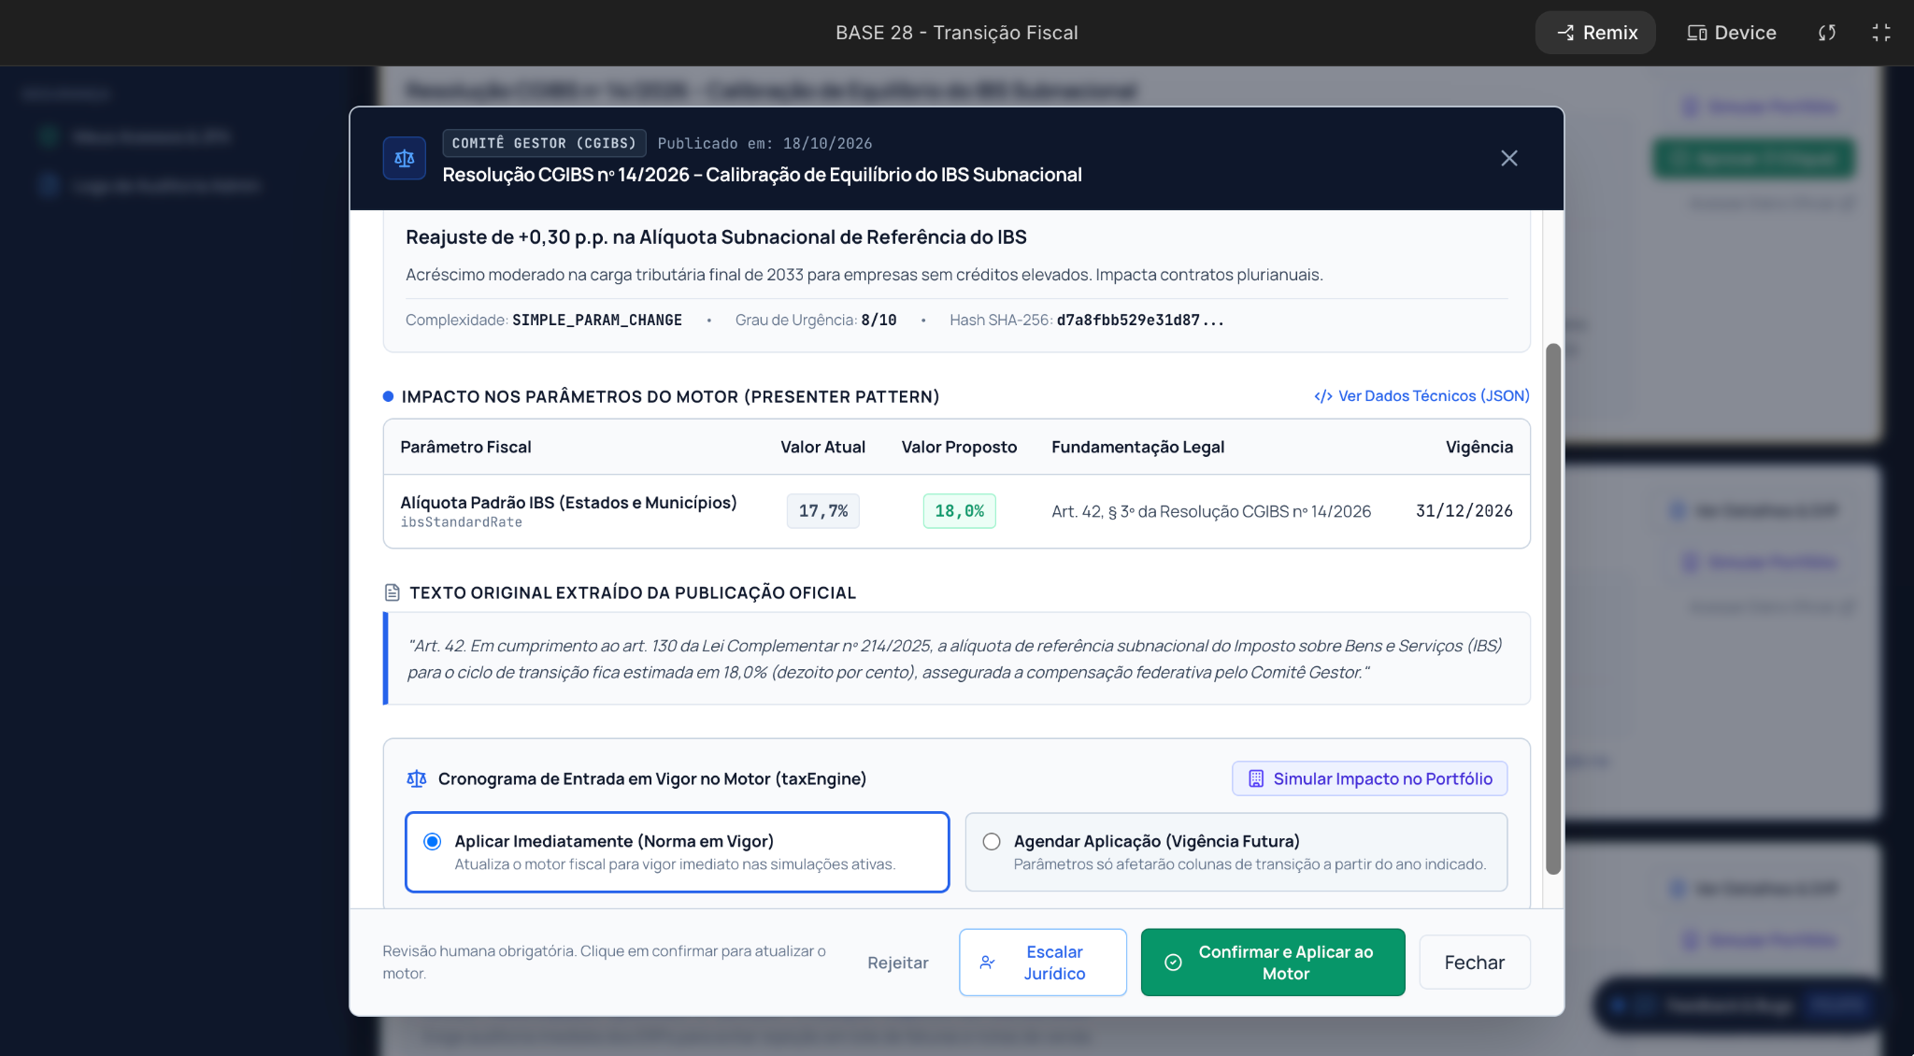Open the Device preview option
The height and width of the screenshot is (1056, 1914).
click(x=1731, y=33)
